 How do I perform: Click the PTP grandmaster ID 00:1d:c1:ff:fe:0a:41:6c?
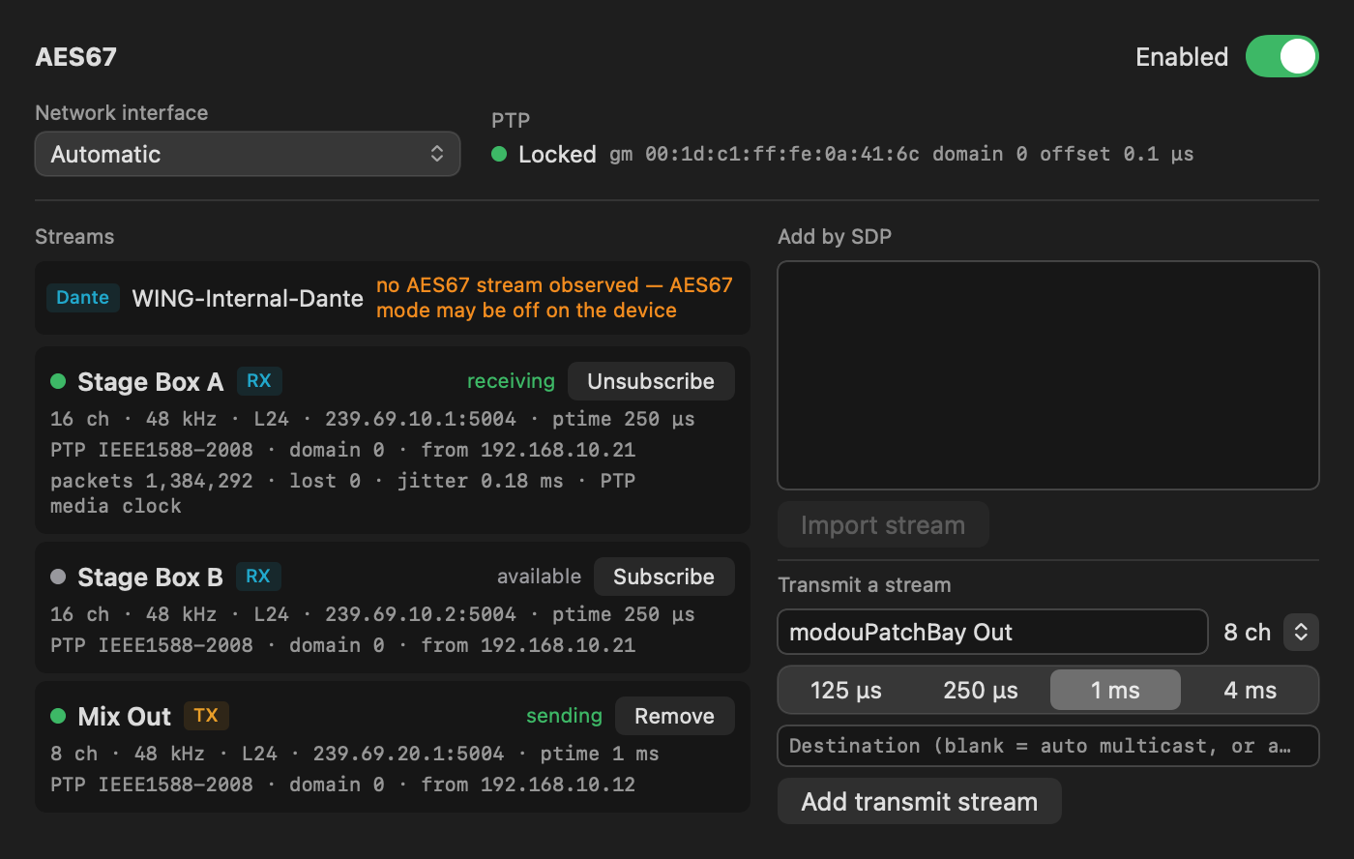tap(782, 154)
